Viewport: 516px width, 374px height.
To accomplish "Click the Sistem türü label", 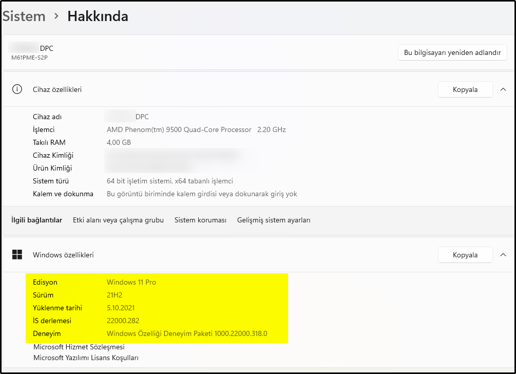I will [51, 181].
